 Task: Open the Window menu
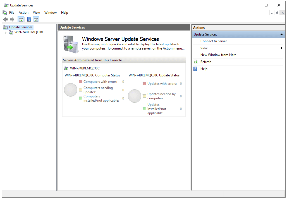51,13
